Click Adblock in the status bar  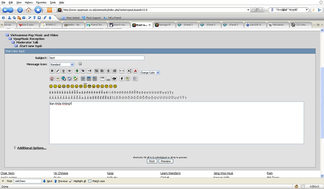(314, 186)
